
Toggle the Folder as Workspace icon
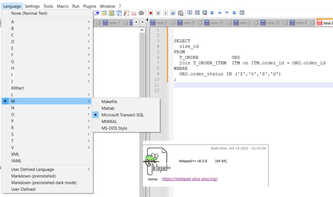click(x=134, y=13)
